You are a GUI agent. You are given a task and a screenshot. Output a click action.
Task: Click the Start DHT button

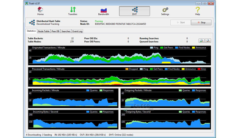pos(181,23)
